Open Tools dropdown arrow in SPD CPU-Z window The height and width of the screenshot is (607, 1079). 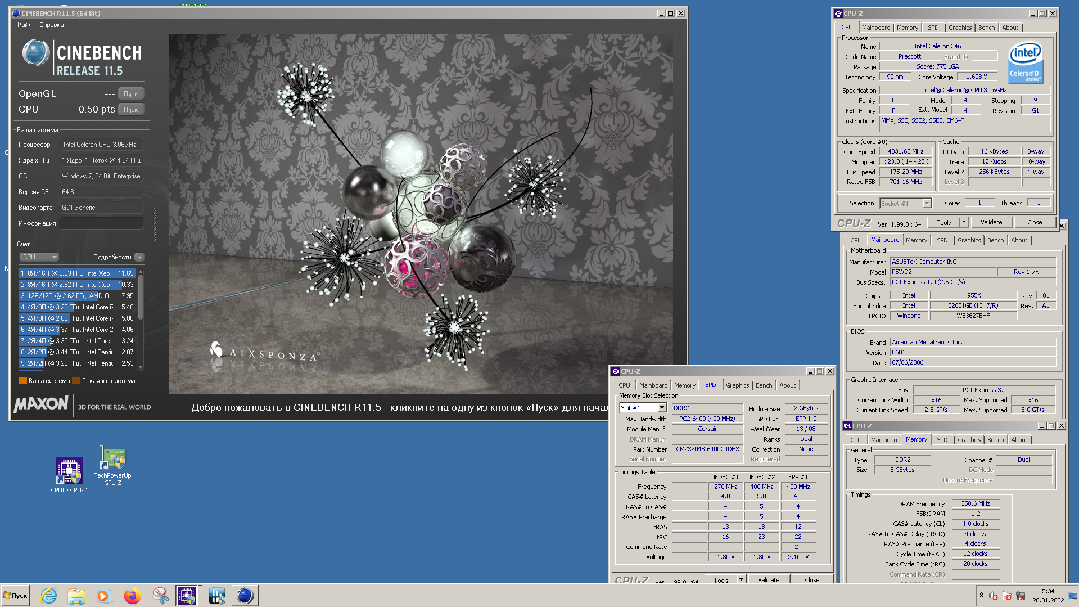(741, 579)
